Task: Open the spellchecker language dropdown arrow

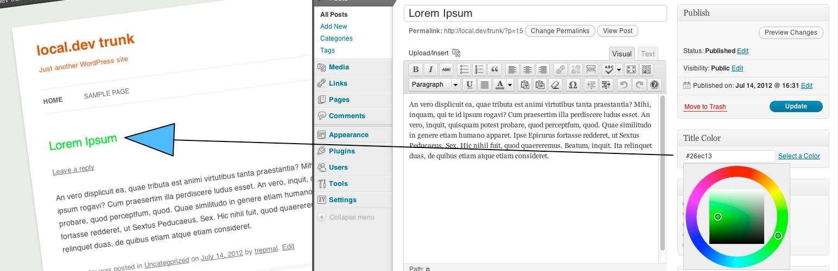Action: click(x=619, y=69)
